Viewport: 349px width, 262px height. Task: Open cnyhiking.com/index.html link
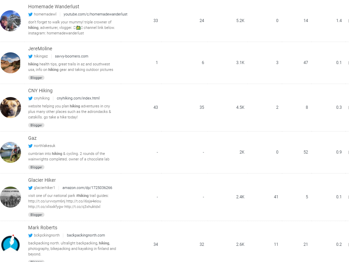(x=78, y=98)
